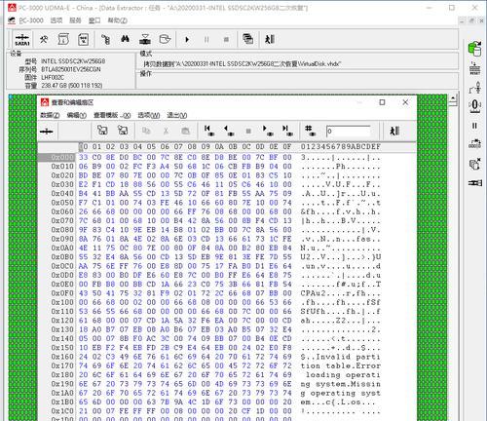Go to next sector in editor
This screenshot has width=487, height=421.
pos(267,131)
